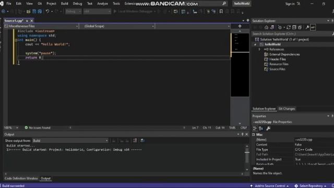The image size is (334, 188).
Task: Click the Property Pages wrench icon
Action: pyautogui.click(x=268, y=128)
